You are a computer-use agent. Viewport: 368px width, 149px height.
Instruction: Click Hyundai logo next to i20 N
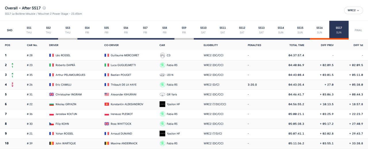(x=162, y=75)
